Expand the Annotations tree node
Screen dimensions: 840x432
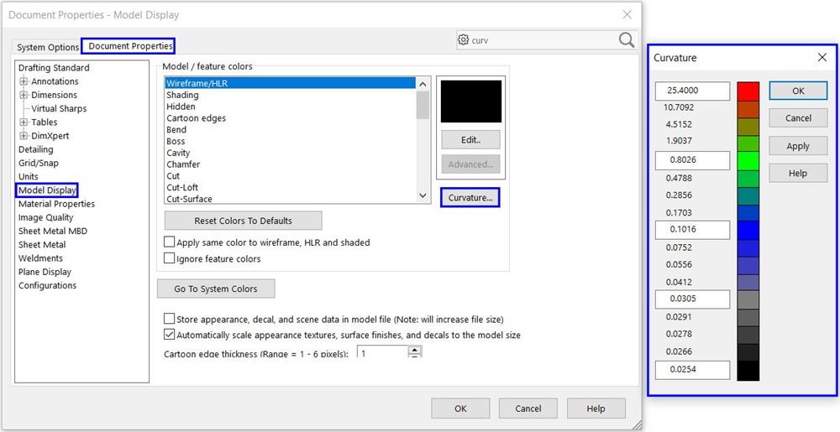24,81
